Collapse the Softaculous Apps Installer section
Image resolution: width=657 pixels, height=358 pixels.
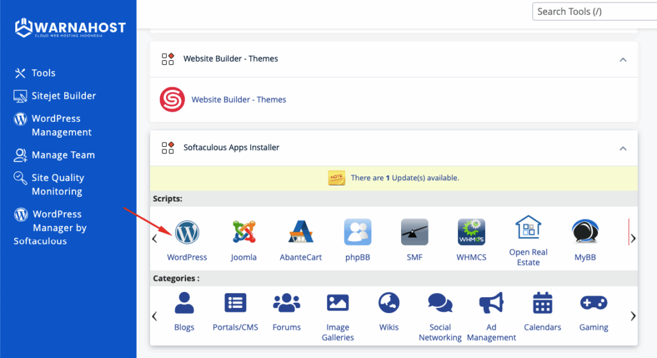coord(623,148)
